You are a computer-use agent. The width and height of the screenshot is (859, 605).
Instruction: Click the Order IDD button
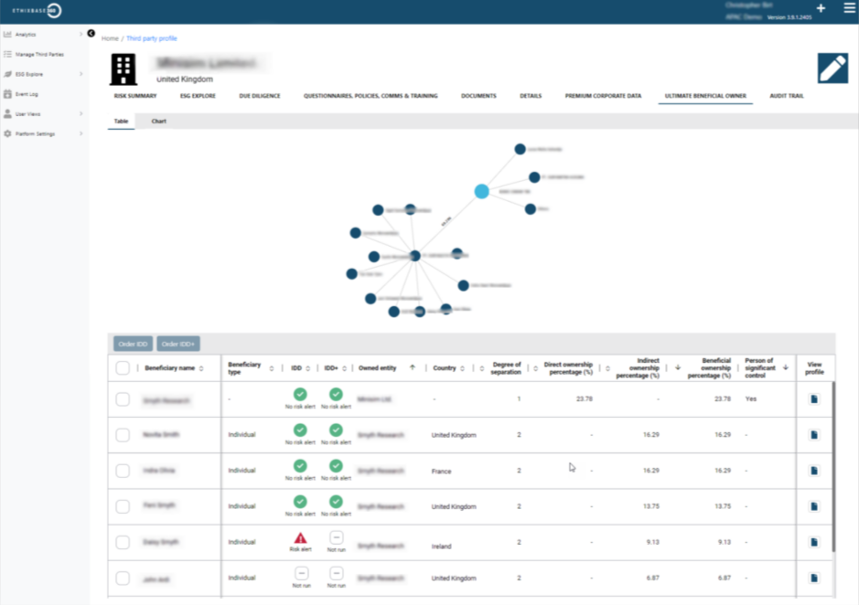tap(133, 344)
